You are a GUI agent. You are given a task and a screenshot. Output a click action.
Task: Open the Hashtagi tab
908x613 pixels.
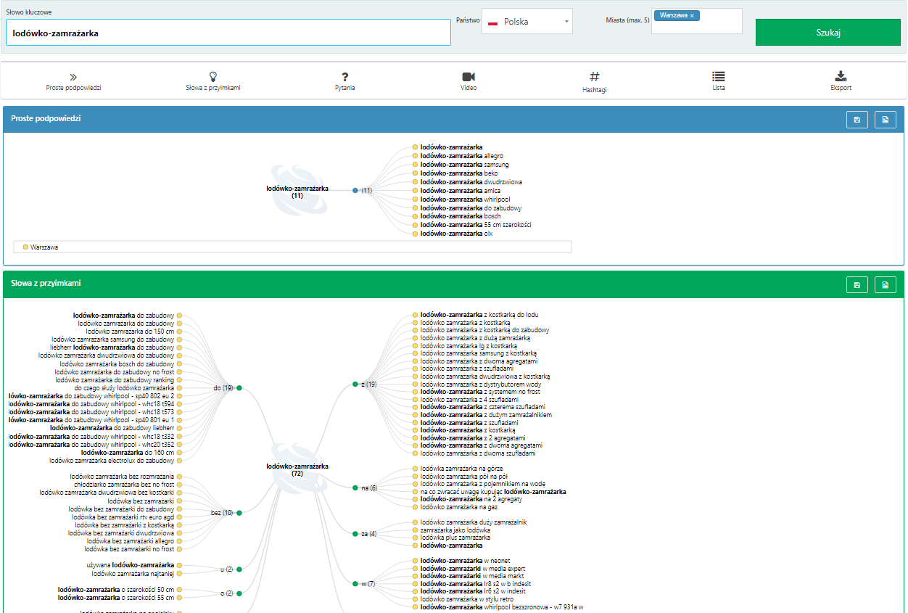point(595,81)
